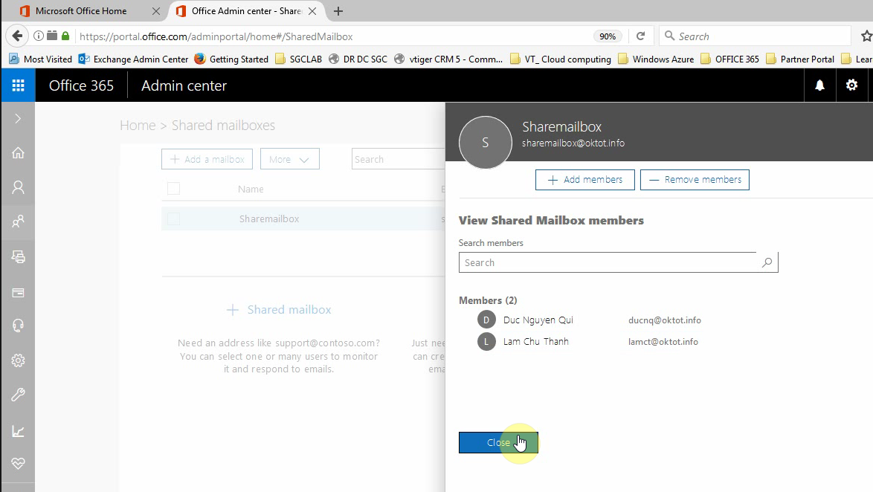Switch to Microsoft Office Home tab
This screenshot has width=873, height=492.
pyautogui.click(x=81, y=11)
